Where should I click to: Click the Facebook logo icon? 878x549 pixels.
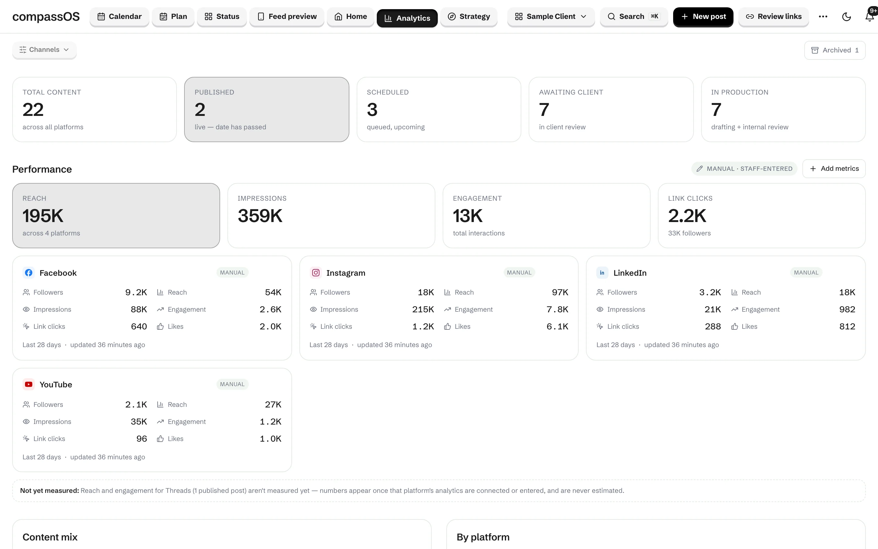click(x=29, y=273)
